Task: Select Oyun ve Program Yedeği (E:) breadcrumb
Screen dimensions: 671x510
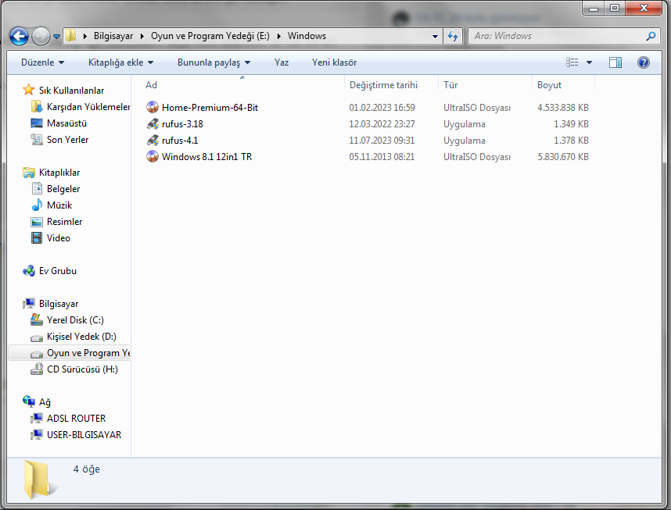Action: [210, 36]
